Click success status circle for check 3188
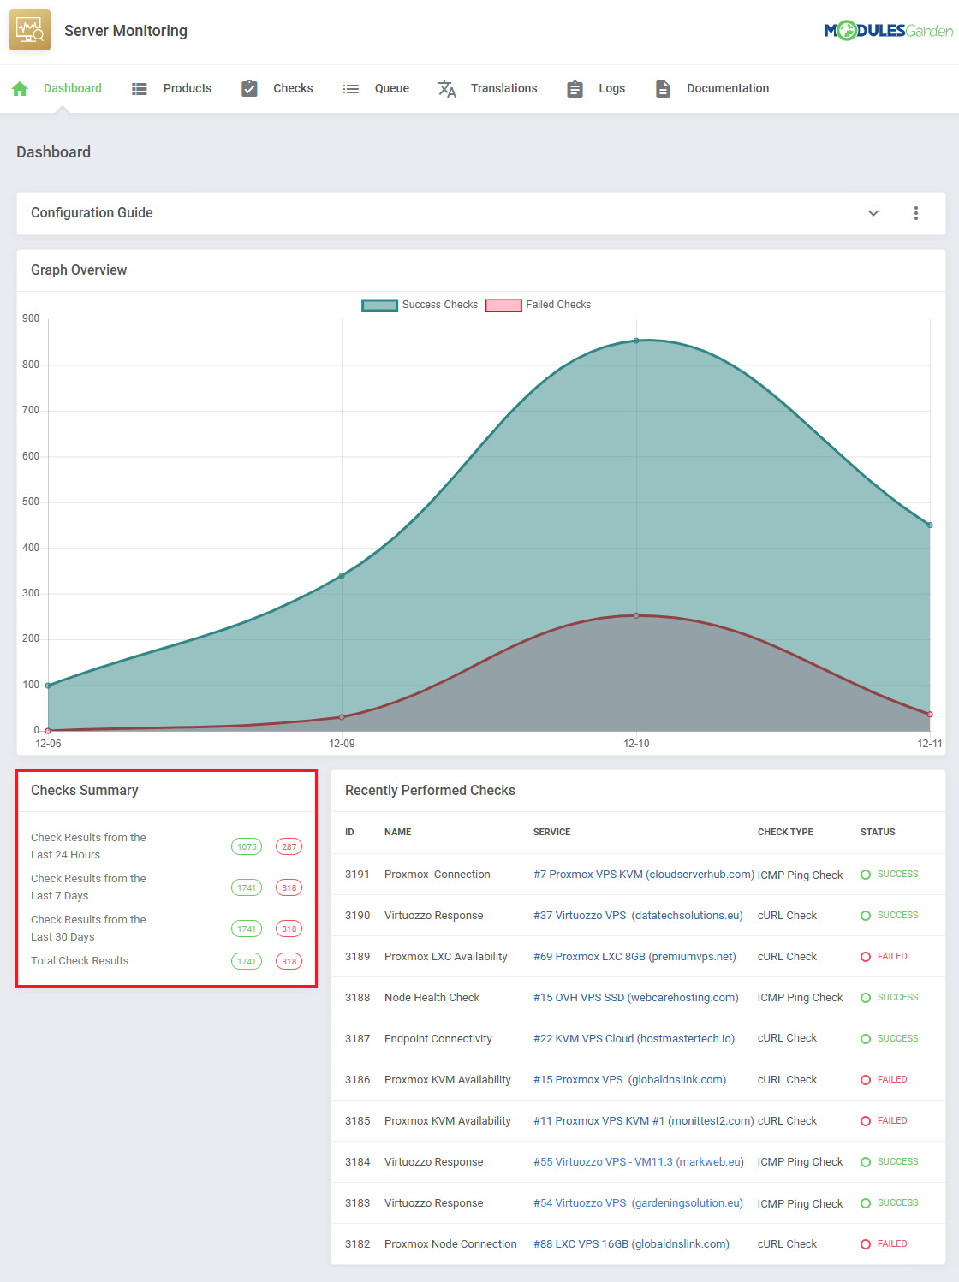 (866, 998)
